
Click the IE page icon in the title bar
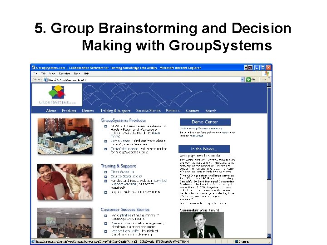click(x=33, y=68)
